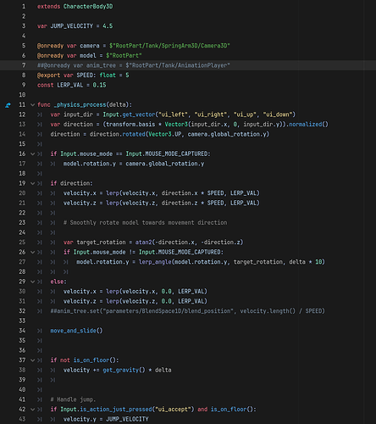This screenshot has height=424, width=376.
Task: Click the move_and_slide() call
Action: [76, 331]
